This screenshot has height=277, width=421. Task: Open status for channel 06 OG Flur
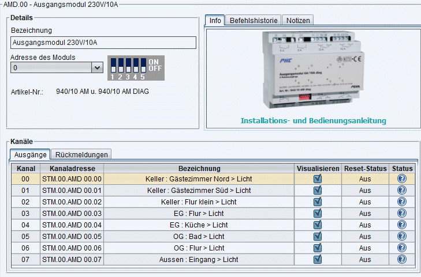coord(402,248)
